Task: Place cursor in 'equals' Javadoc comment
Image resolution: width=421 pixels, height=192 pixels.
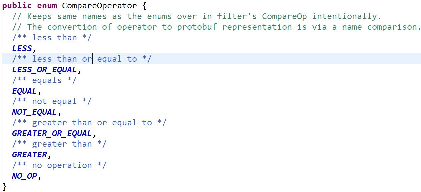Action: tap(44, 80)
